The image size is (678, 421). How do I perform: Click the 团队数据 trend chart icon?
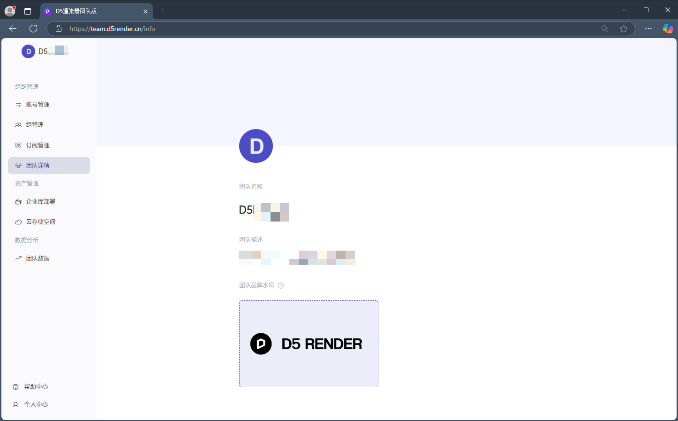[18, 258]
